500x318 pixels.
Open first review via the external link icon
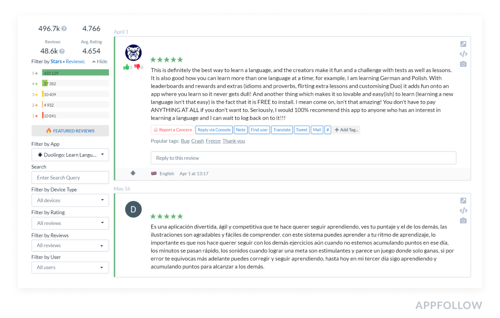point(463,44)
